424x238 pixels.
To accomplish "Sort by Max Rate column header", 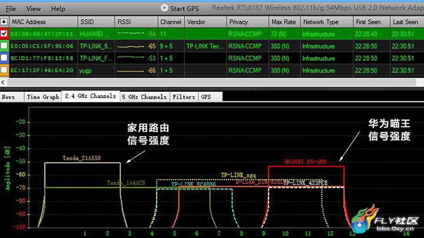I will (x=284, y=22).
